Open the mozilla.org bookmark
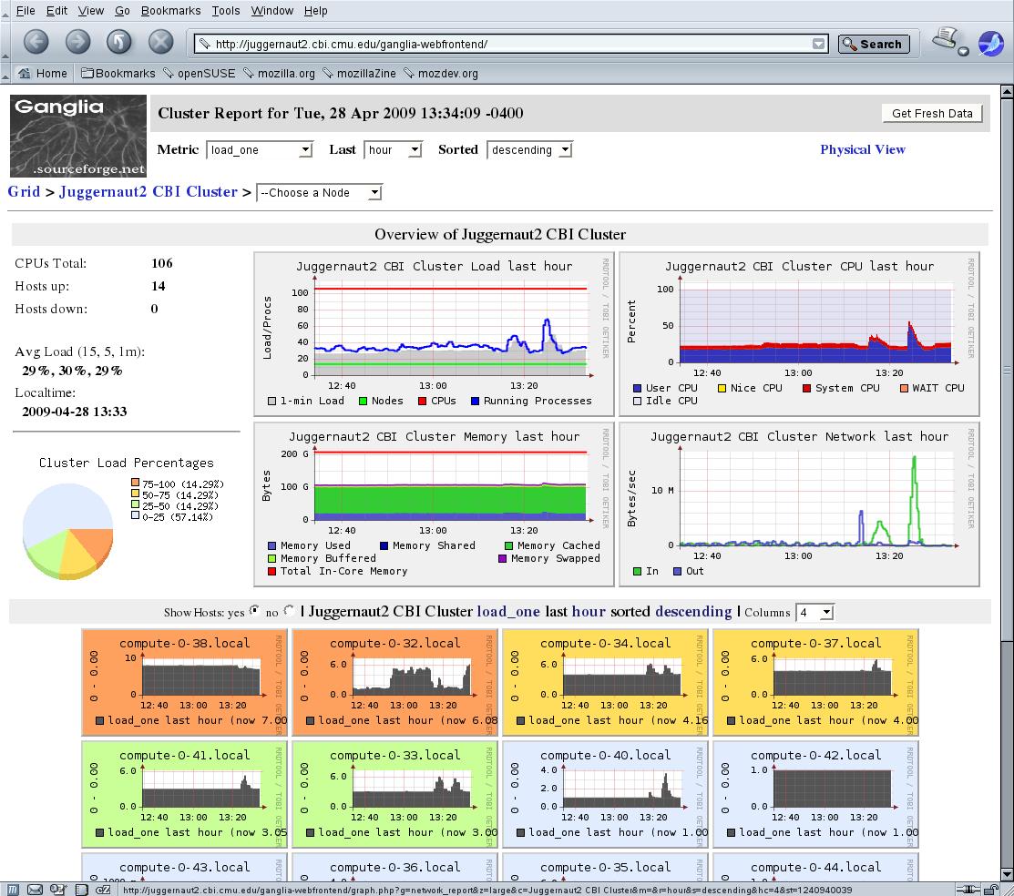 (x=280, y=73)
